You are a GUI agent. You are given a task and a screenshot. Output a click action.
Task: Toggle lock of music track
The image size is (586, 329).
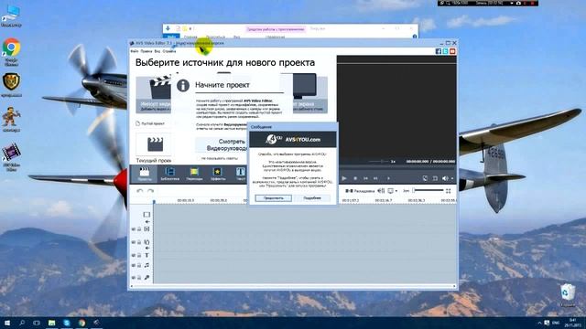pos(139,265)
